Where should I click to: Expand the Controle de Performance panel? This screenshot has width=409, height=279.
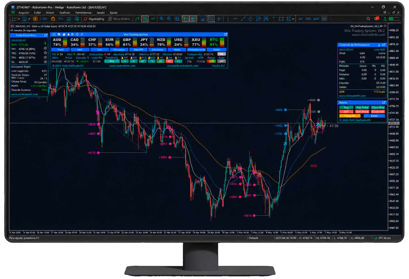tap(384, 45)
